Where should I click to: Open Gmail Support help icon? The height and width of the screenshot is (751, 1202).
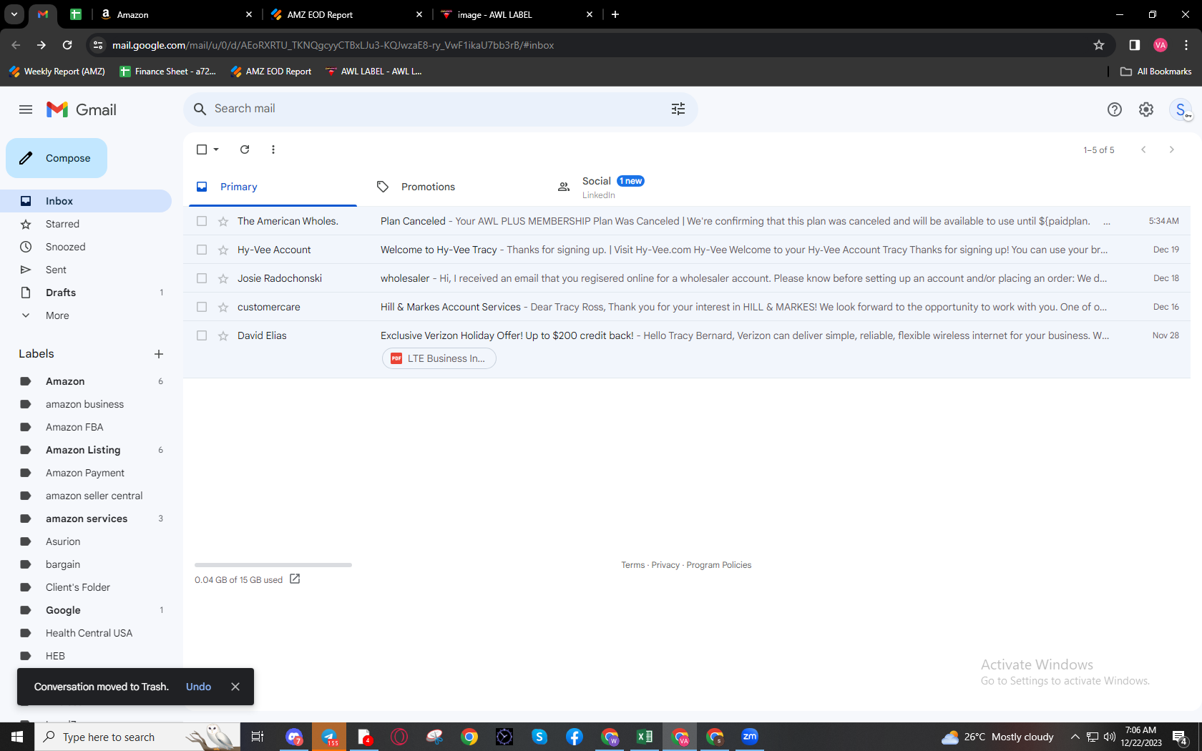1115,109
